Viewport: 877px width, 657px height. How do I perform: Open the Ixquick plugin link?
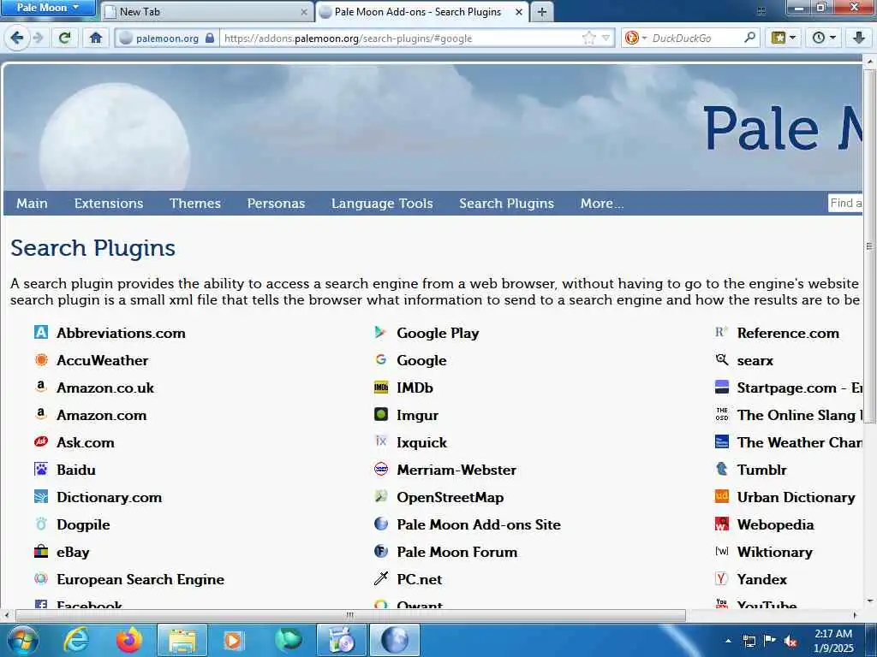click(421, 442)
